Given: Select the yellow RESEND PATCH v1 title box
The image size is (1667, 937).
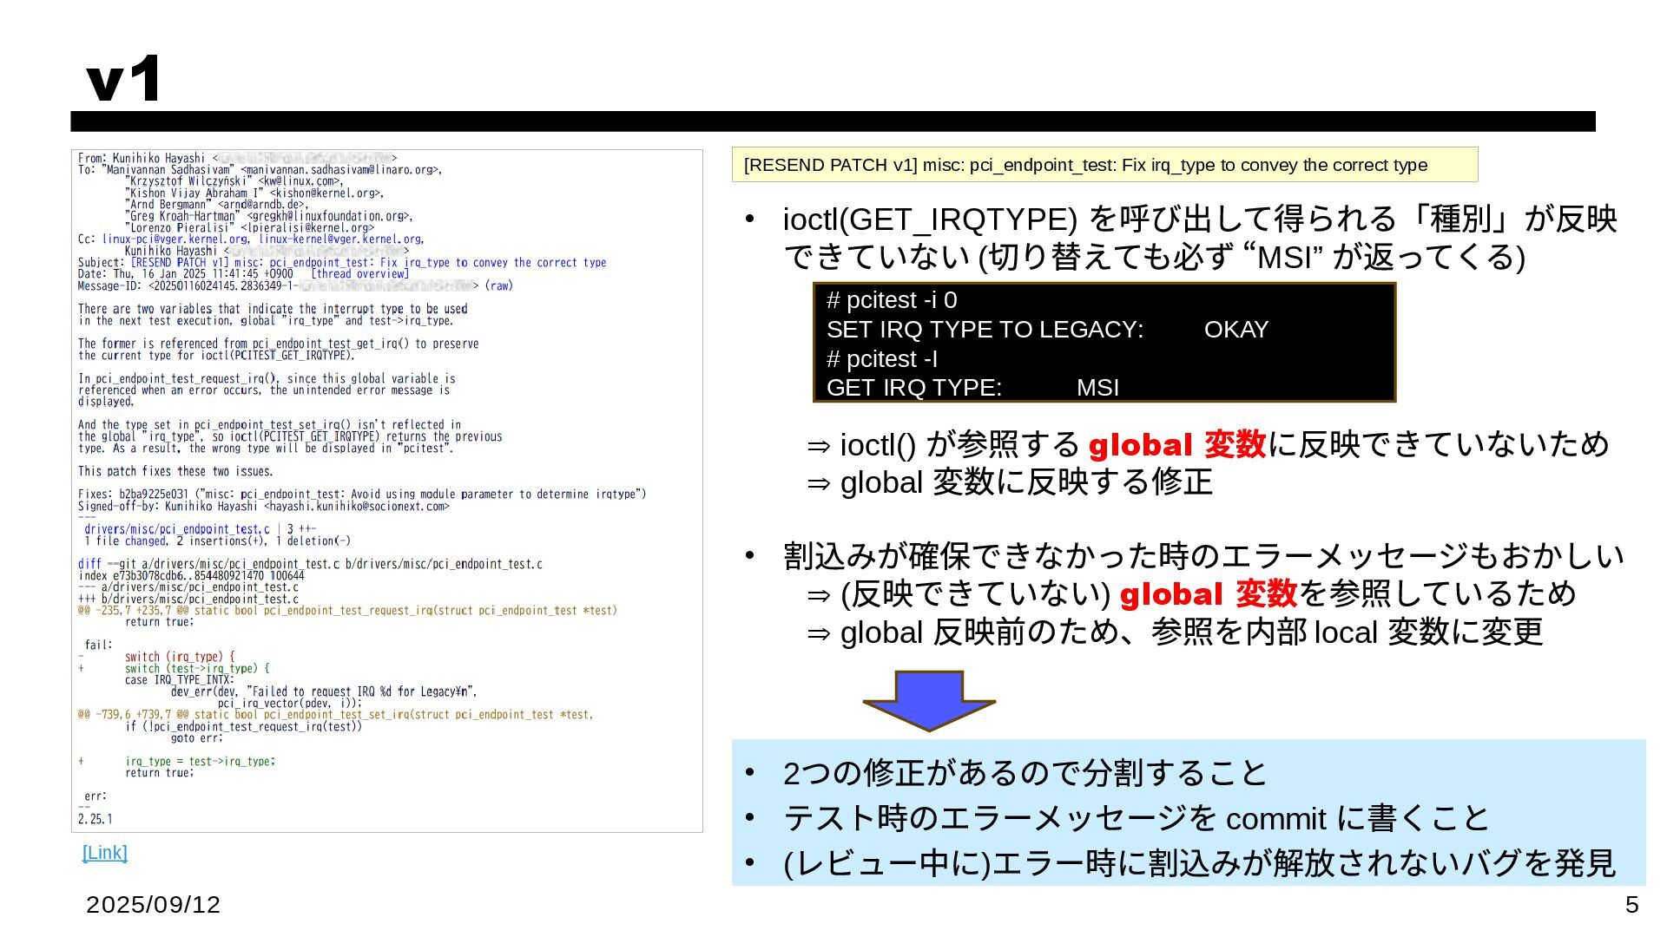Looking at the screenshot, I should click(1104, 165).
